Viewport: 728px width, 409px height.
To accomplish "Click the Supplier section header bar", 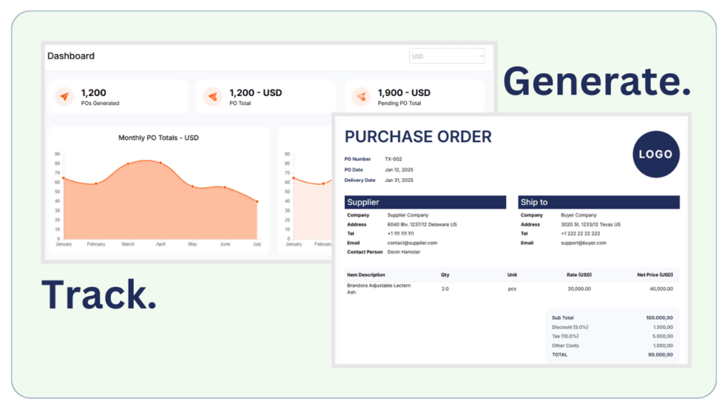I will (x=424, y=202).
